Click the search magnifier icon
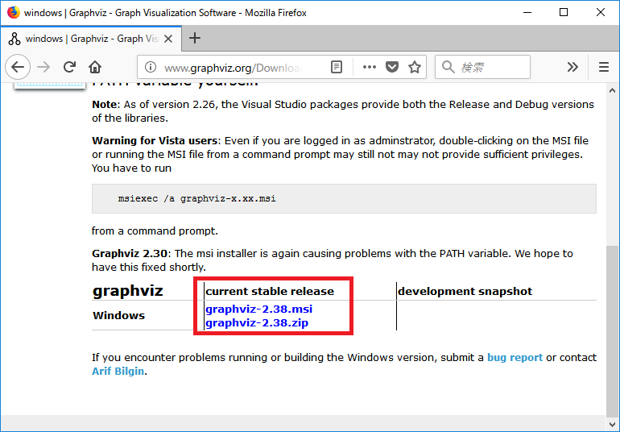Image resolution: width=620 pixels, height=432 pixels. coord(448,68)
